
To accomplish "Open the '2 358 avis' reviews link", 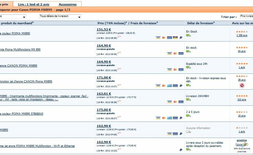I will coord(242,35).
